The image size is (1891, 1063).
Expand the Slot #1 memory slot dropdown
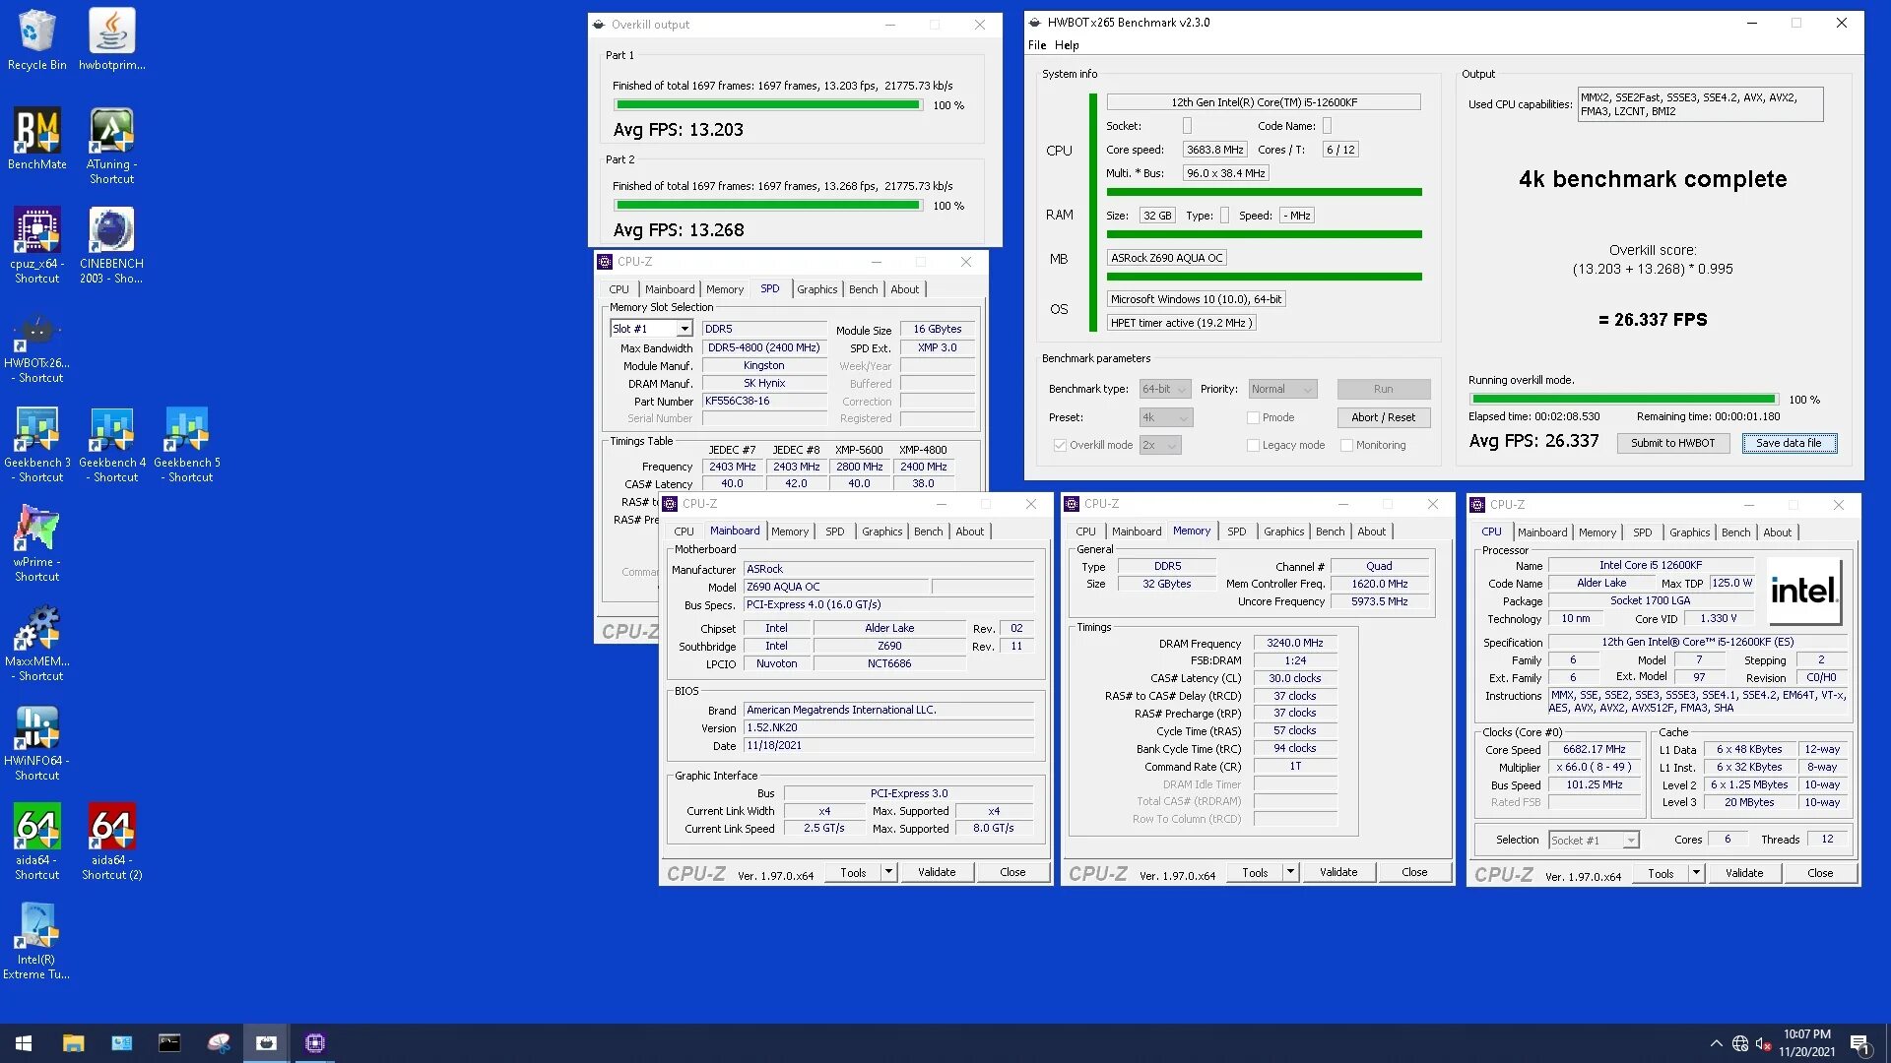click(685, 329)
